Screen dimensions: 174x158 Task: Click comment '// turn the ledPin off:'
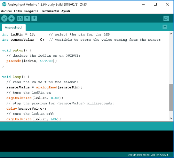31,114
